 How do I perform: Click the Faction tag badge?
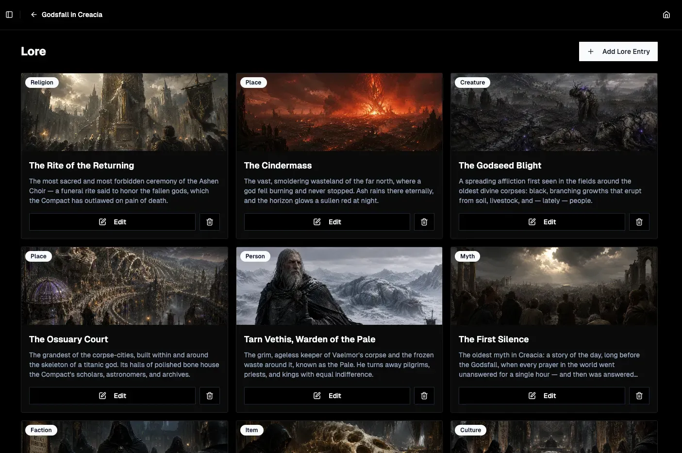(x=41, y=430)
